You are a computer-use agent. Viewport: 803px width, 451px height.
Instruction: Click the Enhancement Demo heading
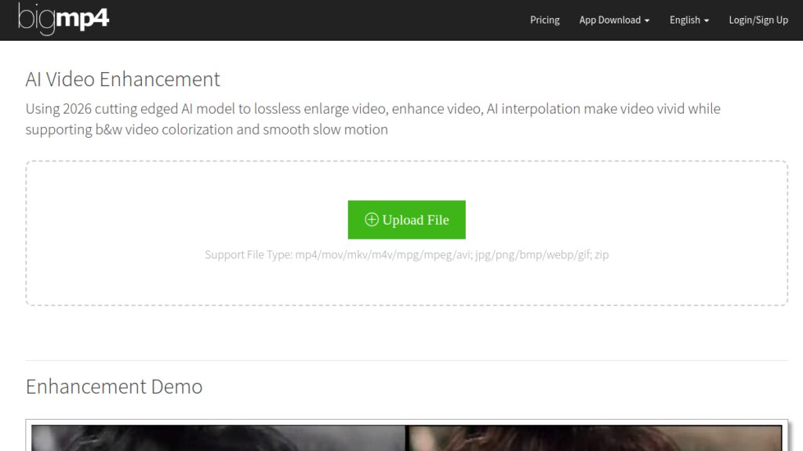114,387
